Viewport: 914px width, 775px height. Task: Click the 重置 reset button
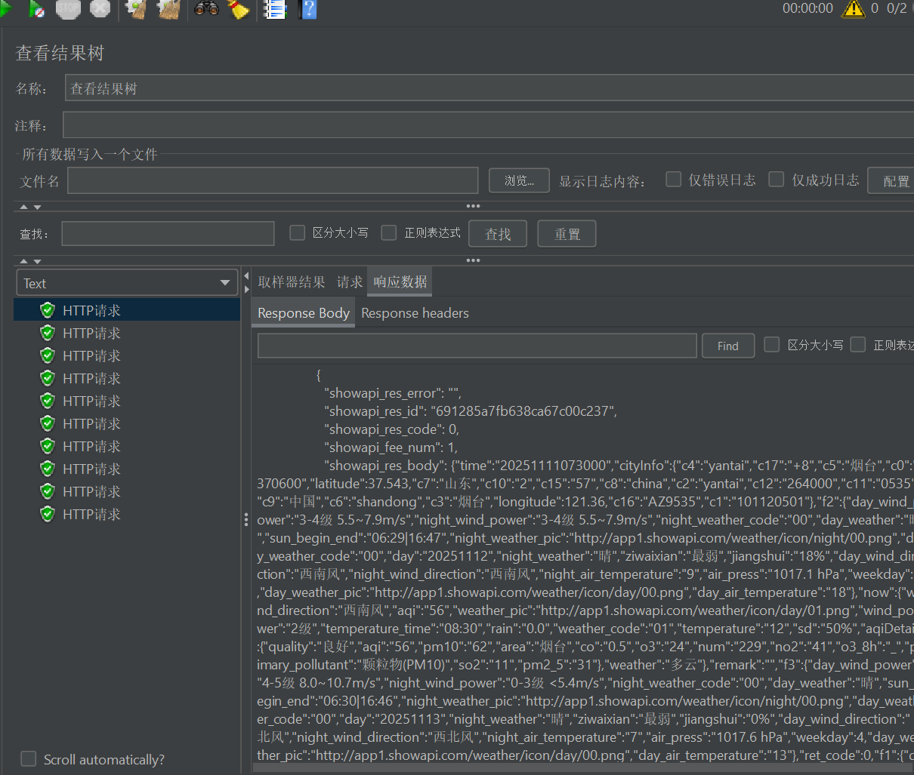click(567, 234)
